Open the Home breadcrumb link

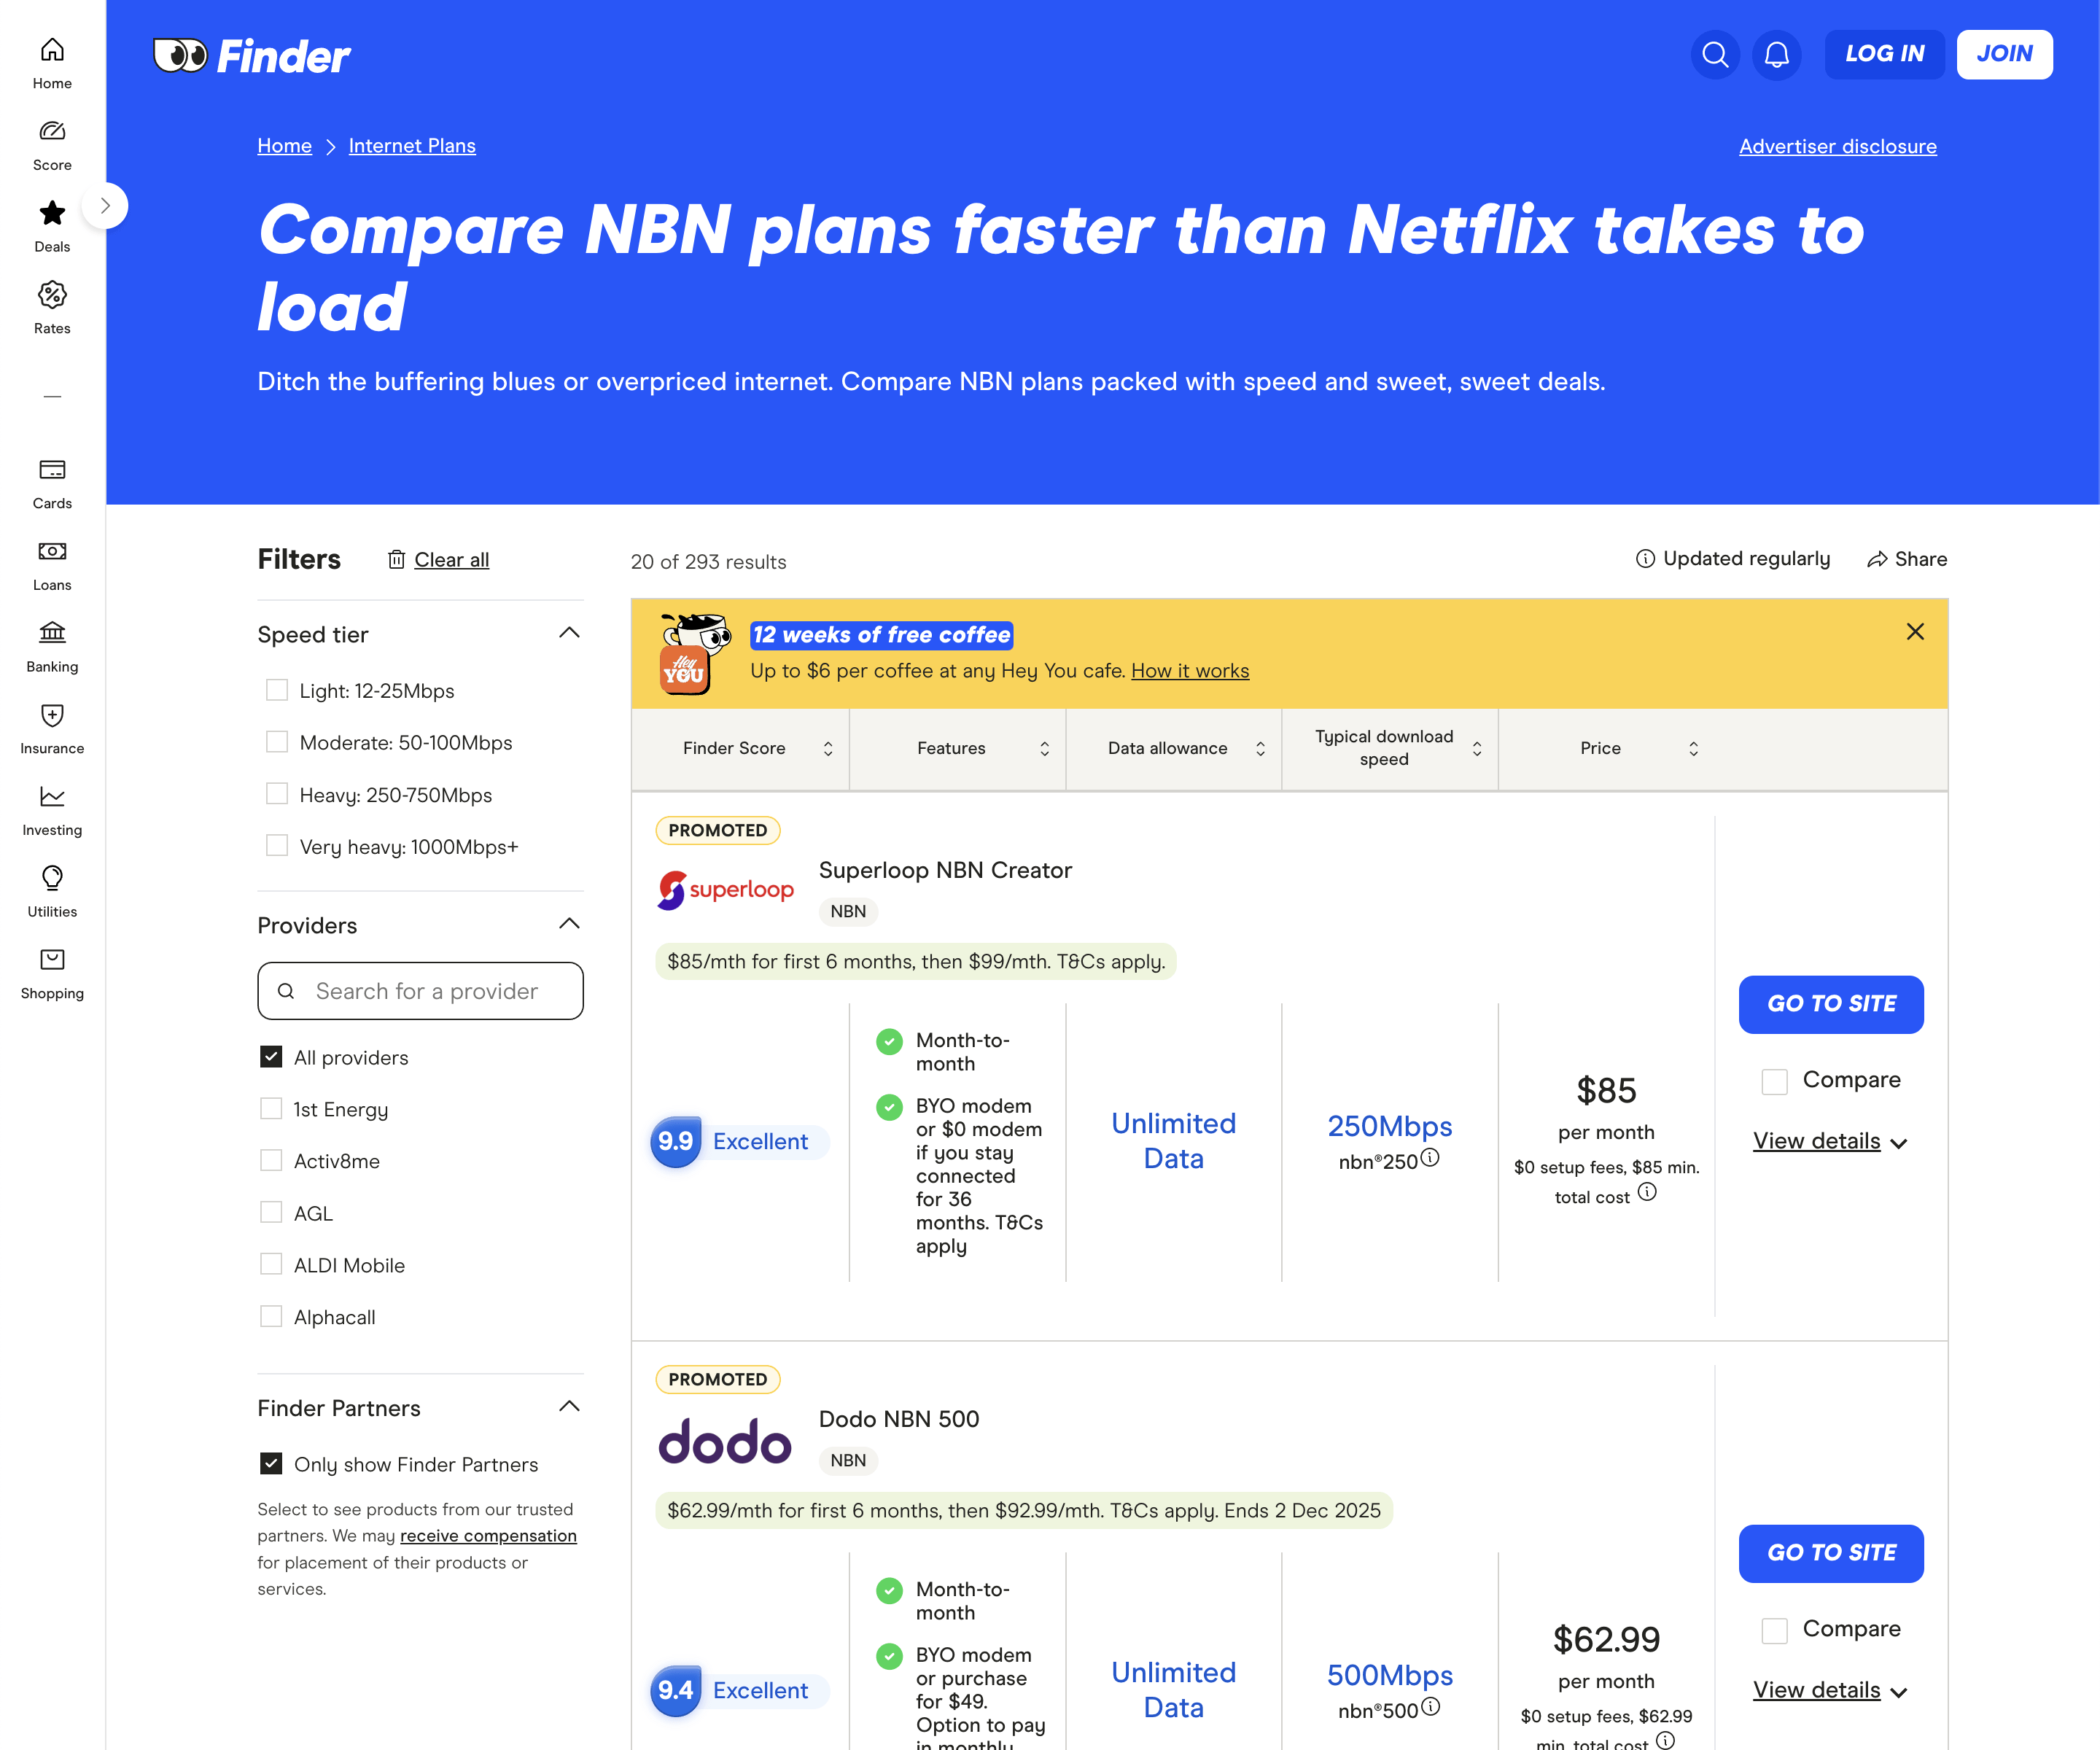(285, 146)
